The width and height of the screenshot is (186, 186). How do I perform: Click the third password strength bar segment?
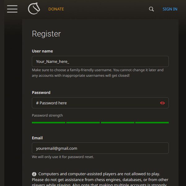tap(117, 122)
